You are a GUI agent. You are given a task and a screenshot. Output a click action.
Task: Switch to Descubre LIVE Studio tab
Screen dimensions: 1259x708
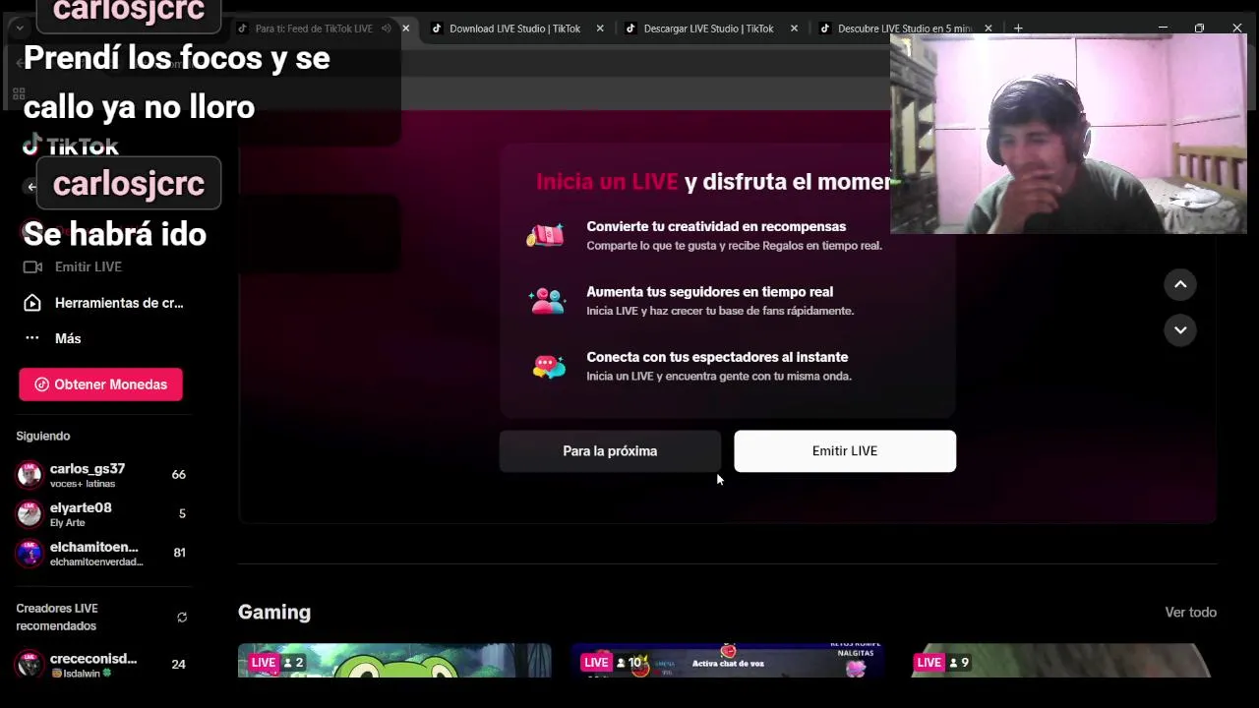(905, 29)
